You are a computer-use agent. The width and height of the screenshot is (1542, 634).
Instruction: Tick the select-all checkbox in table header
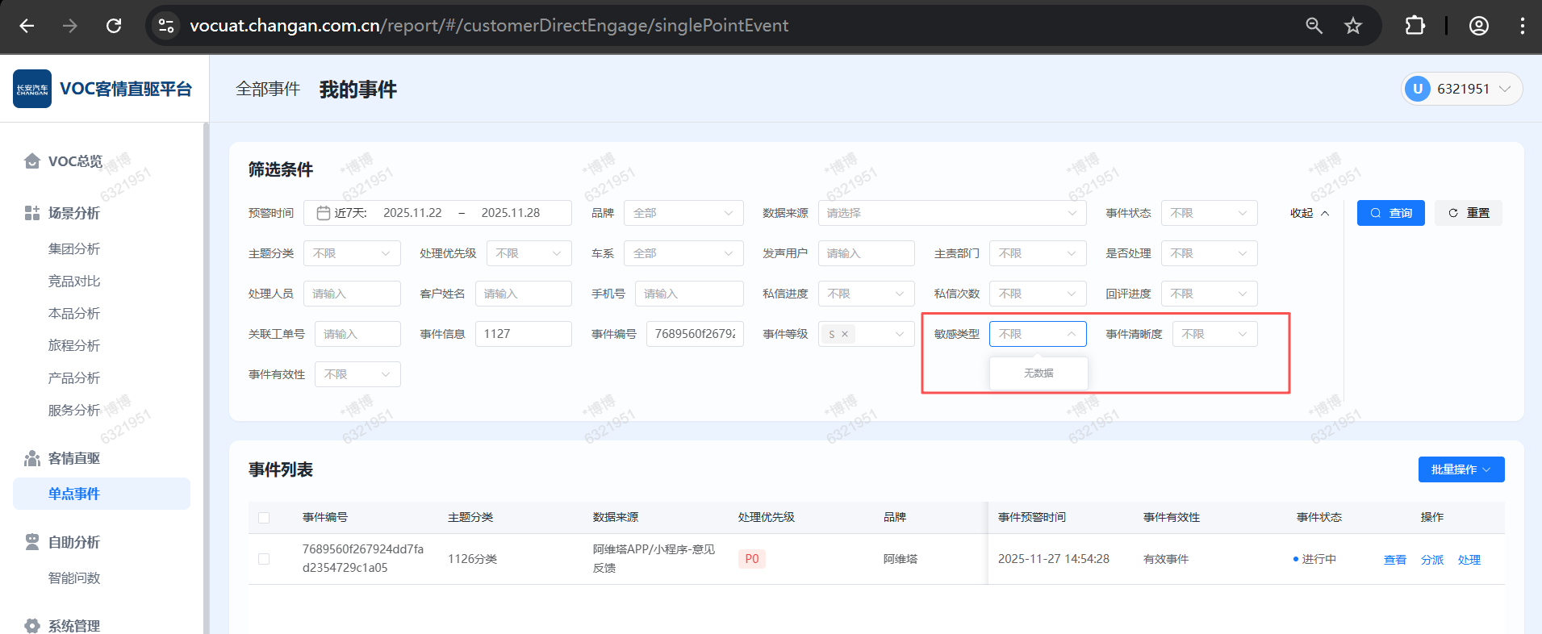[264, 518]
